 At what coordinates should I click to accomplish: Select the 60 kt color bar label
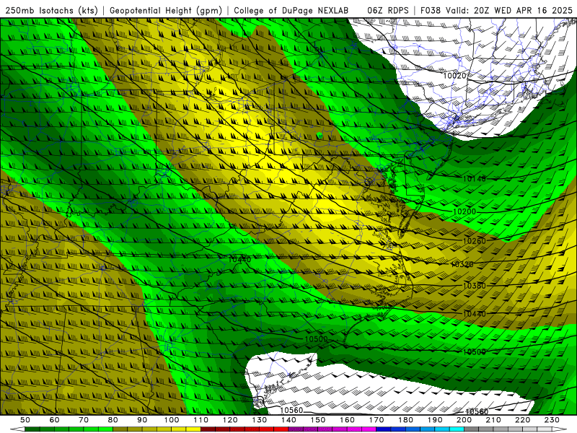pyautogui.click(x=55, y=420)
